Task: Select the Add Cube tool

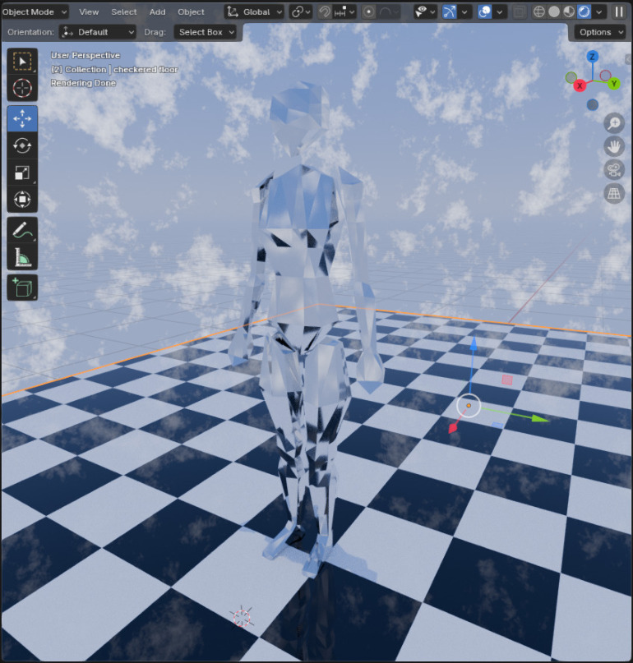Action: coord(22,288)
